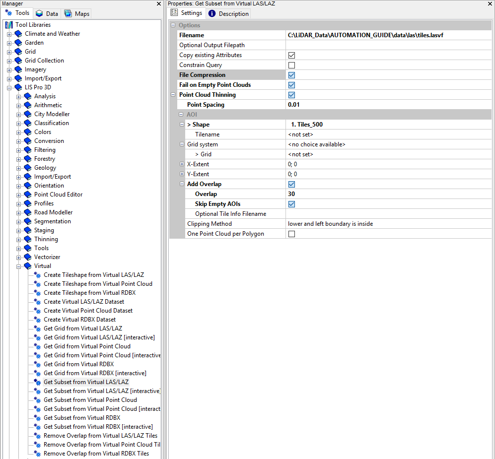This screenshot has width=495, height=459.
Task: Open Get Grid from Virtual LAS/LAZ tool
Action: 83,328
